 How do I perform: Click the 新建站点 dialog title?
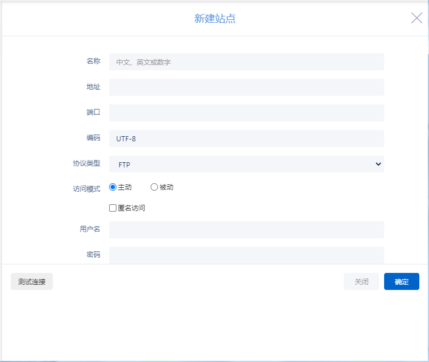[x=215, y=19]
